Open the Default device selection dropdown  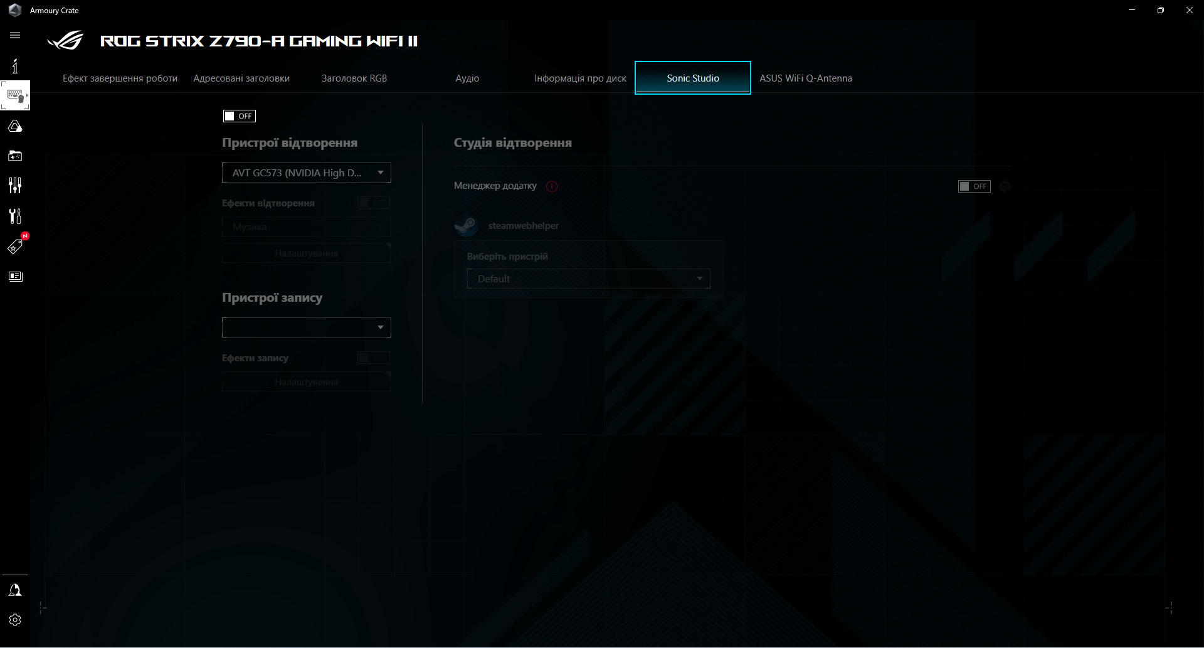[x=588, y=279]
